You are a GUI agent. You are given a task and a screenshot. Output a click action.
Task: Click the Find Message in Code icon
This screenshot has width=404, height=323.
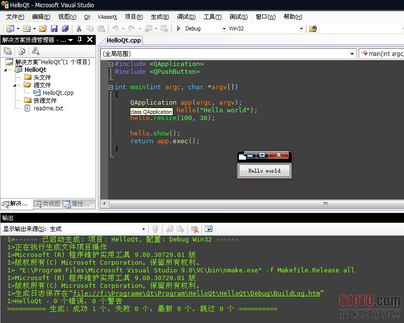tap(155, 229)
